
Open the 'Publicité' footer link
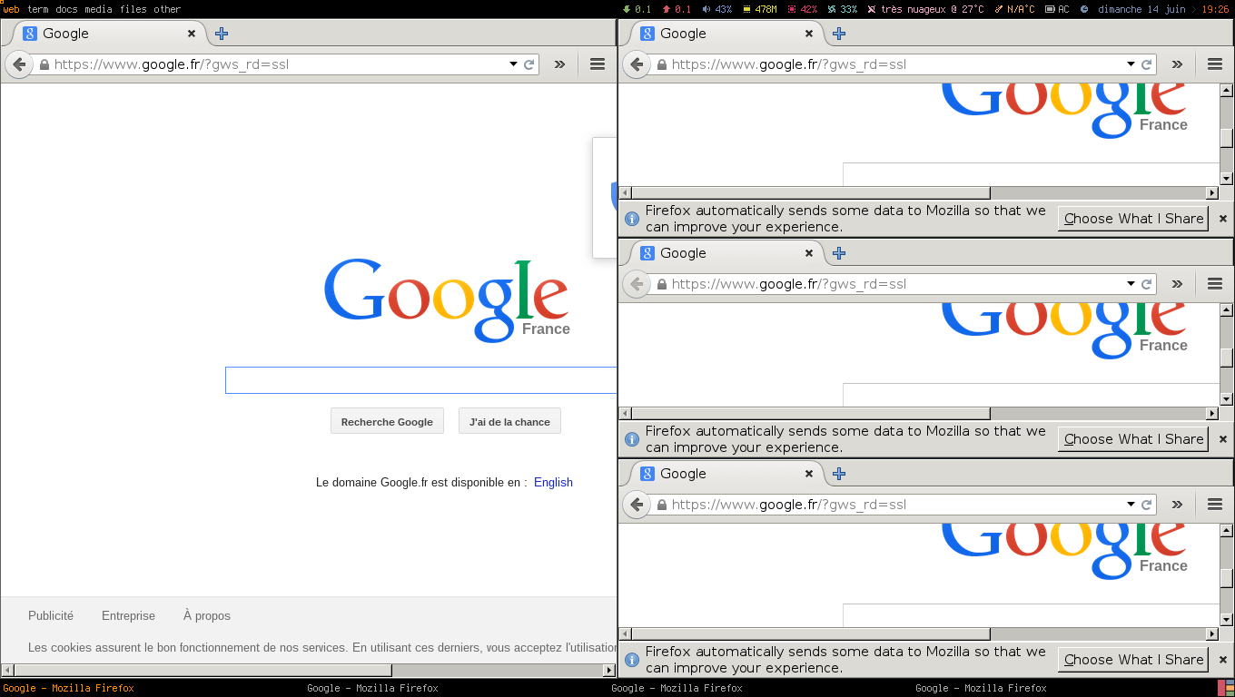(x=51, y=615)
